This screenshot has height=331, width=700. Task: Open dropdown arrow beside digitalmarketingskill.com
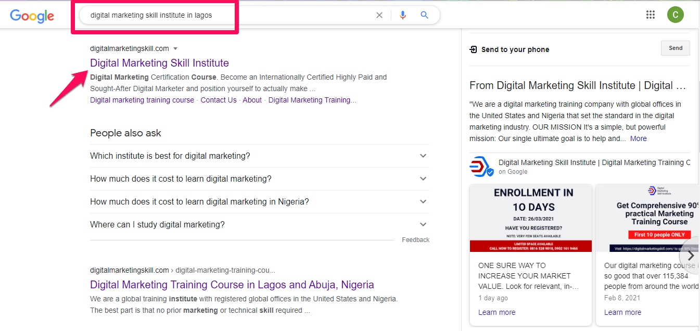point(175,48)
